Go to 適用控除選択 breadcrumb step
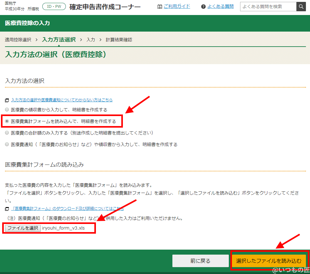The width and height of the screenshot is (310, 274). pos(18,40)
